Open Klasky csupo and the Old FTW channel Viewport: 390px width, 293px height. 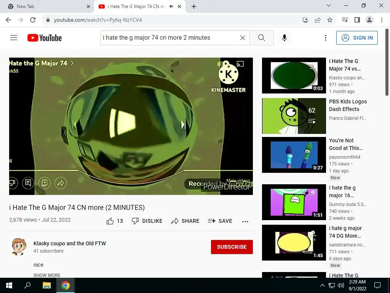70,243
